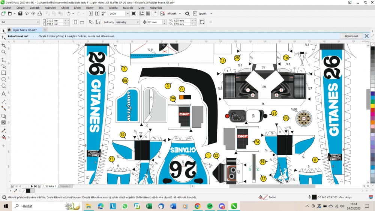The image size is (375, 211).
Task: Select the Shape edit tool
Action: [4, 38]
